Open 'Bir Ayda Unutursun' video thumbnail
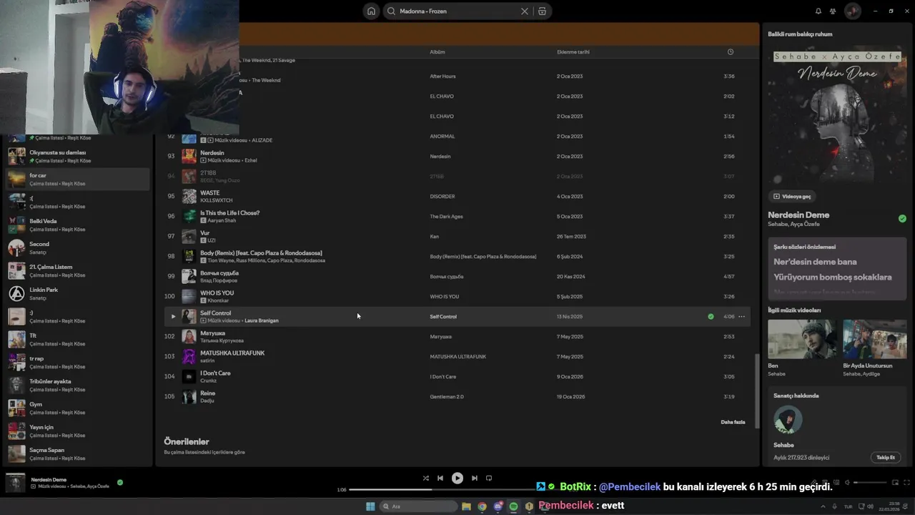 tap(875, 339)
